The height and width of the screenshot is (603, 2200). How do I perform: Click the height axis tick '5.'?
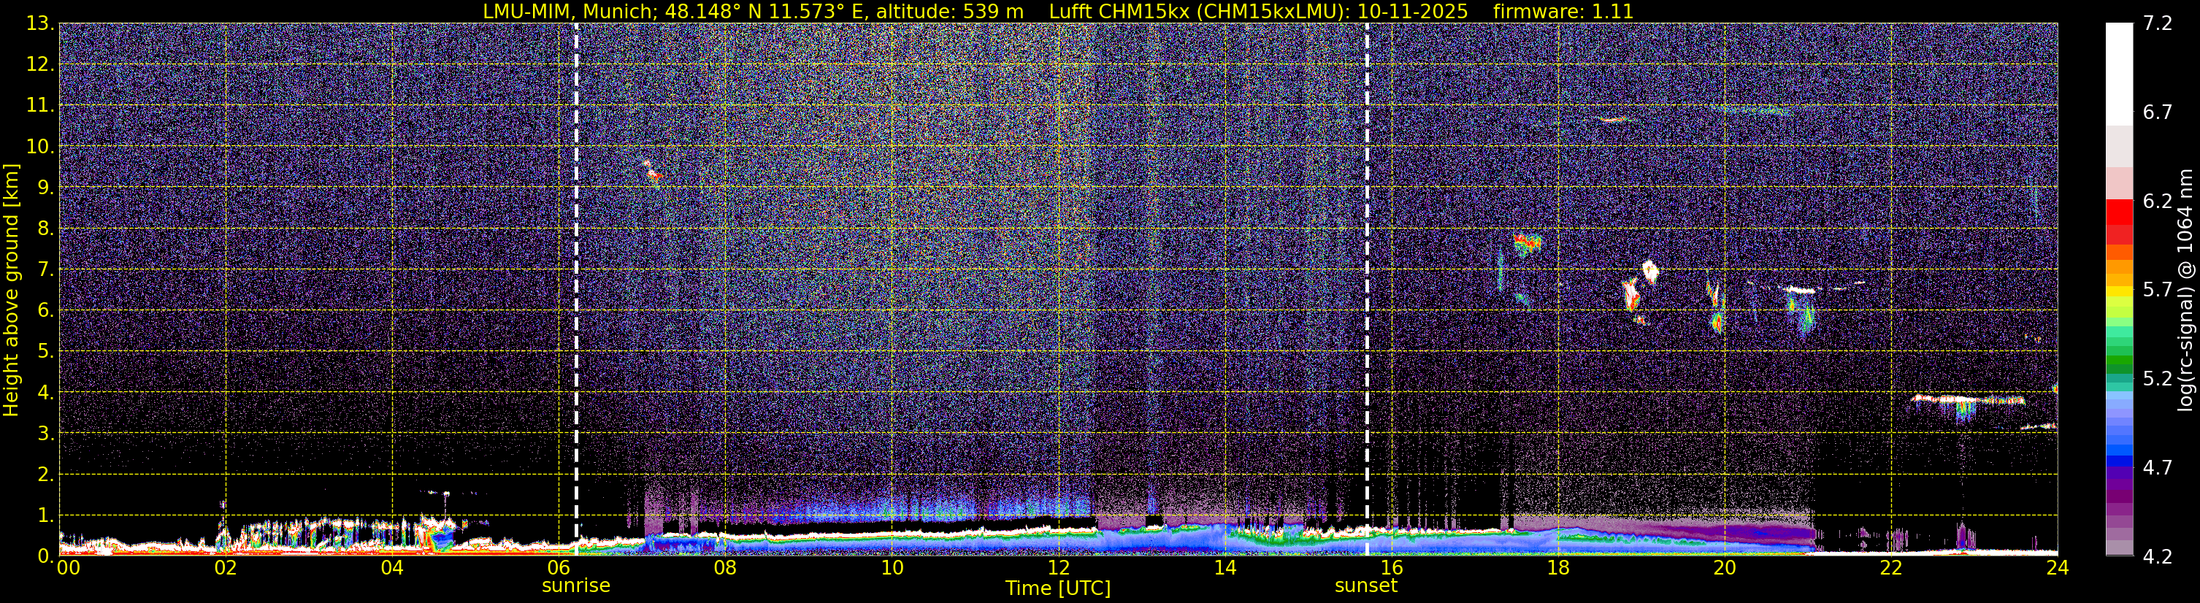coord(45,352)
